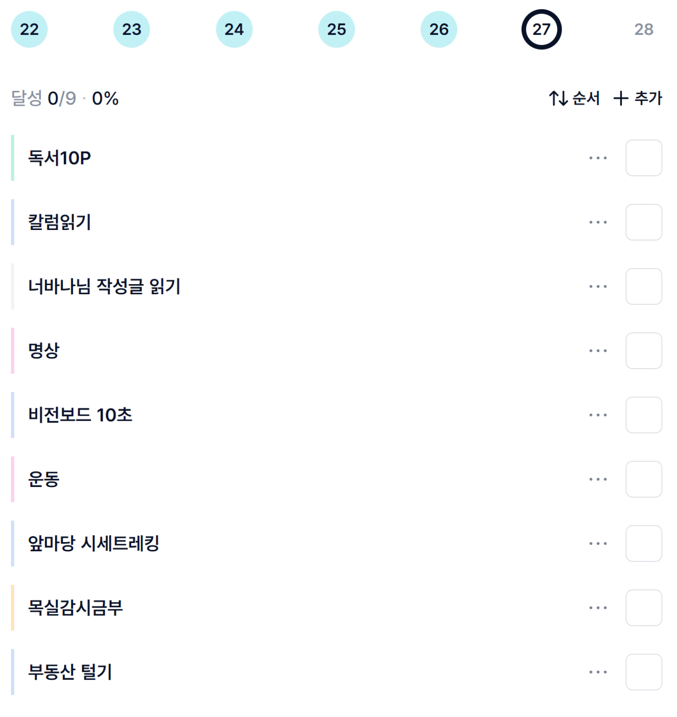This screenshot has width=677, height=717.
Task: Select the highlighted day 27
Action: coord(541,29)
